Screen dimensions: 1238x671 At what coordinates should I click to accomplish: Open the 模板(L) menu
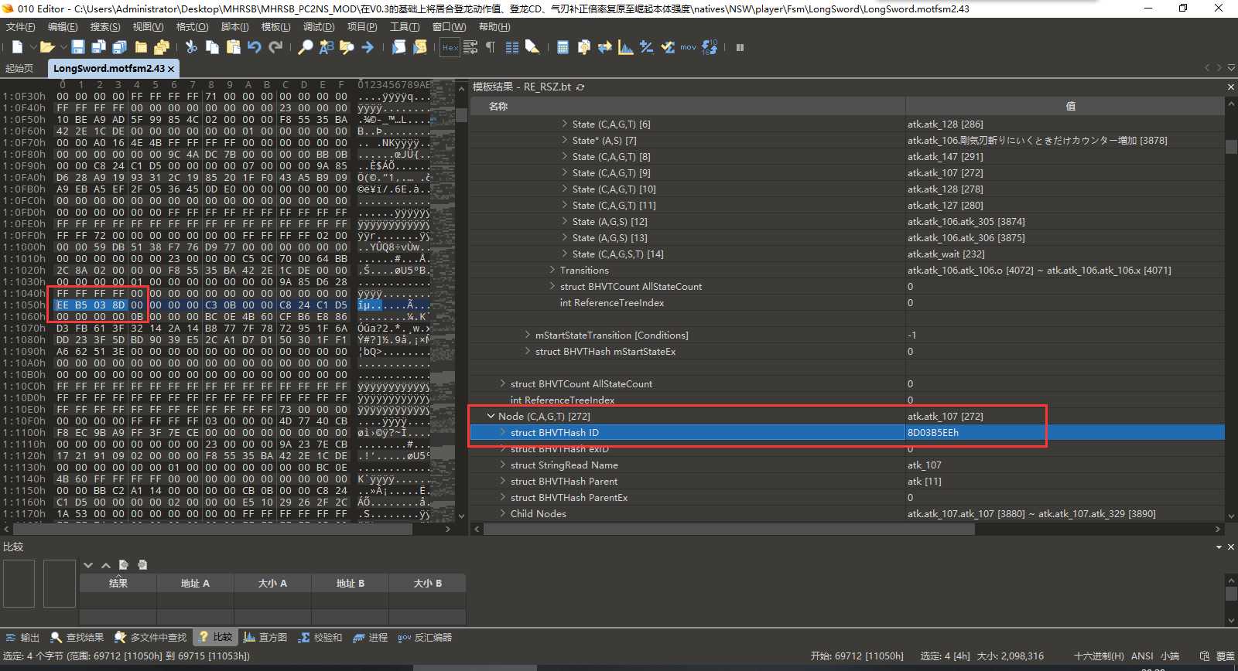275,26
